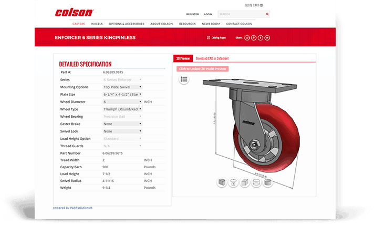This screenshot has width=374, height=225.
Task: Click the Detailed Specification heading
Action: tap(86, 64)
